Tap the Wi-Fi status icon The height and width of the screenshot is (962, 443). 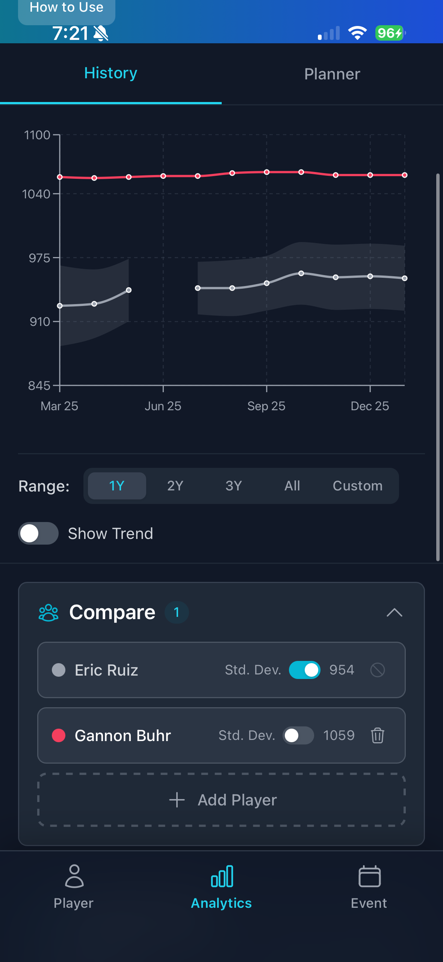[x=357, y=33]
